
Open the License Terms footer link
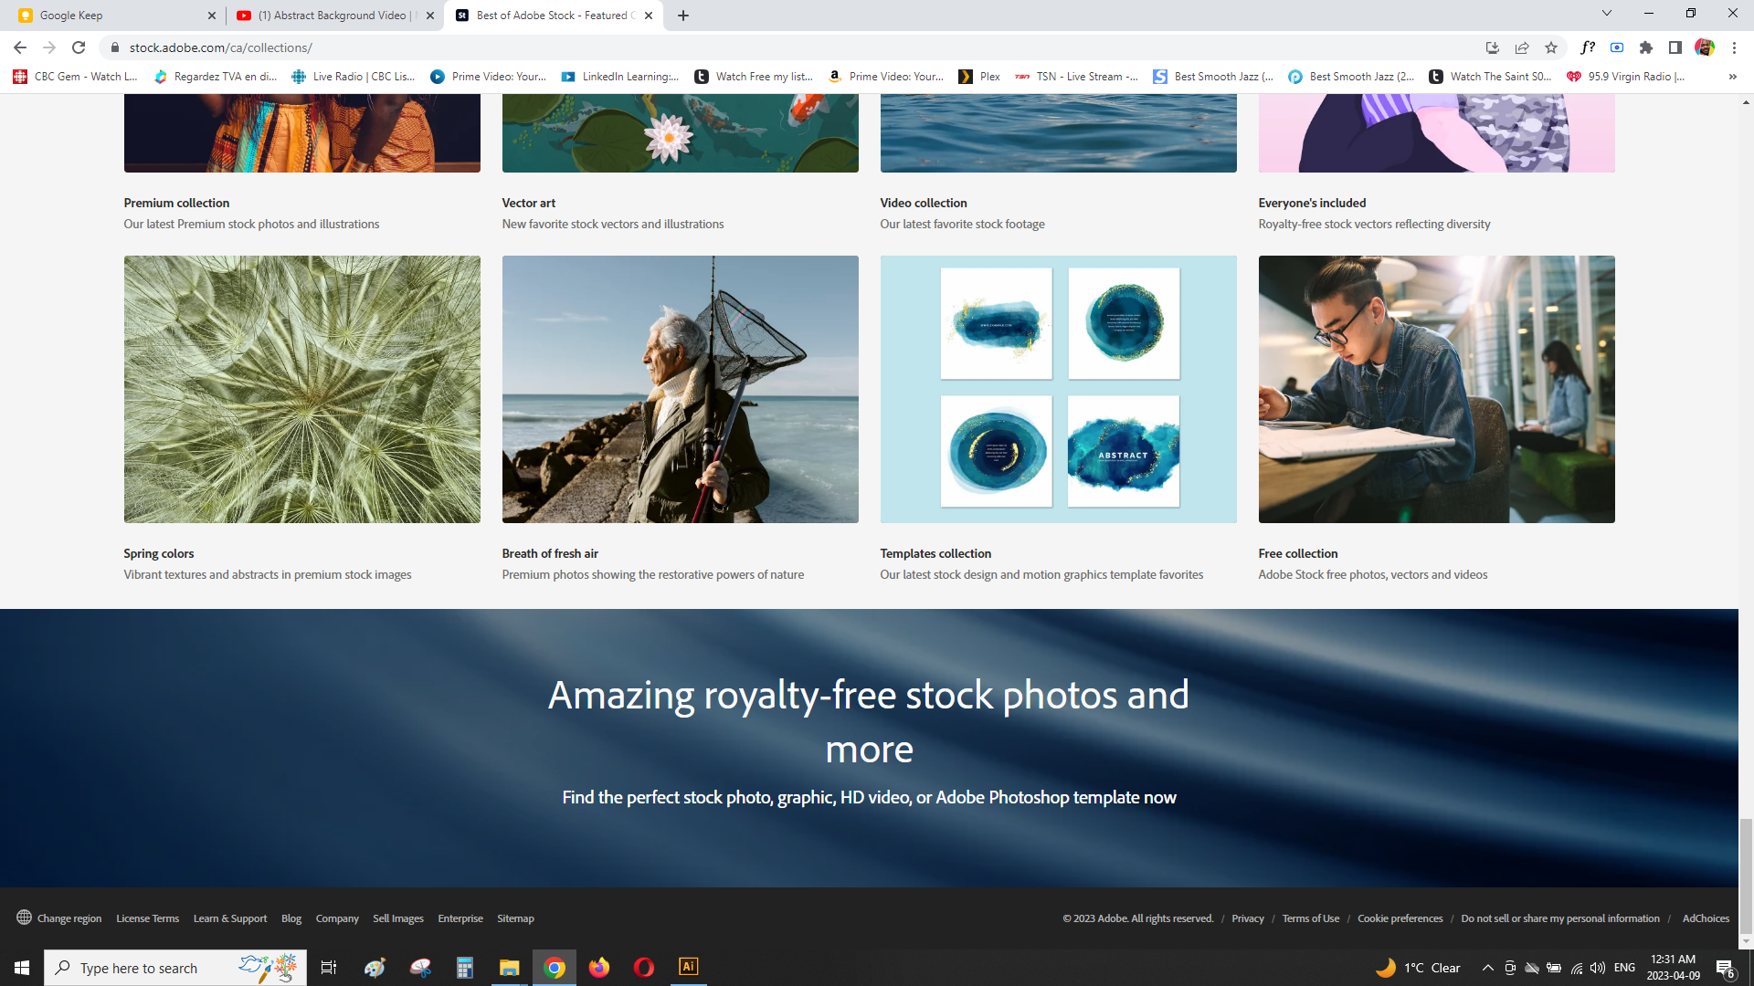(147, 918)
